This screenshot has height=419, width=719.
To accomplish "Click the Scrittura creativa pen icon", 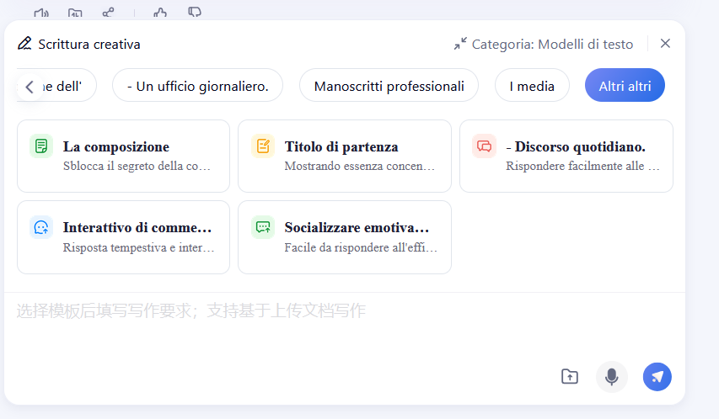I will point(24,44).
